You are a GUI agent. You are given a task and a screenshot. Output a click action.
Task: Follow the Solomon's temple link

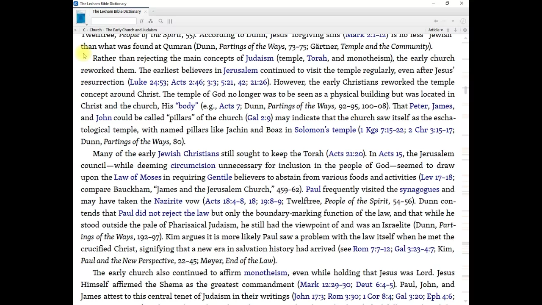[325, 130]
